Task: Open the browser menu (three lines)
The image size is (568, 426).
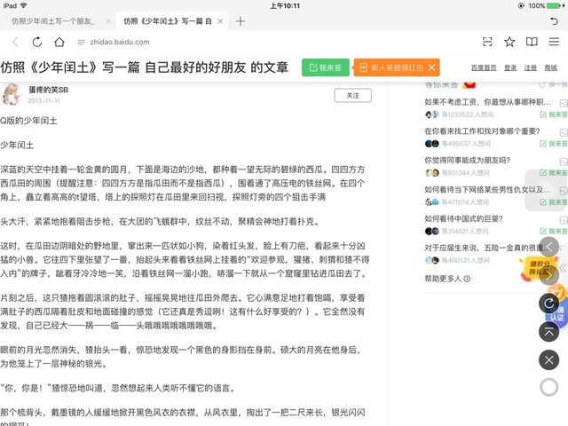Action: click(x=554, y=42)
